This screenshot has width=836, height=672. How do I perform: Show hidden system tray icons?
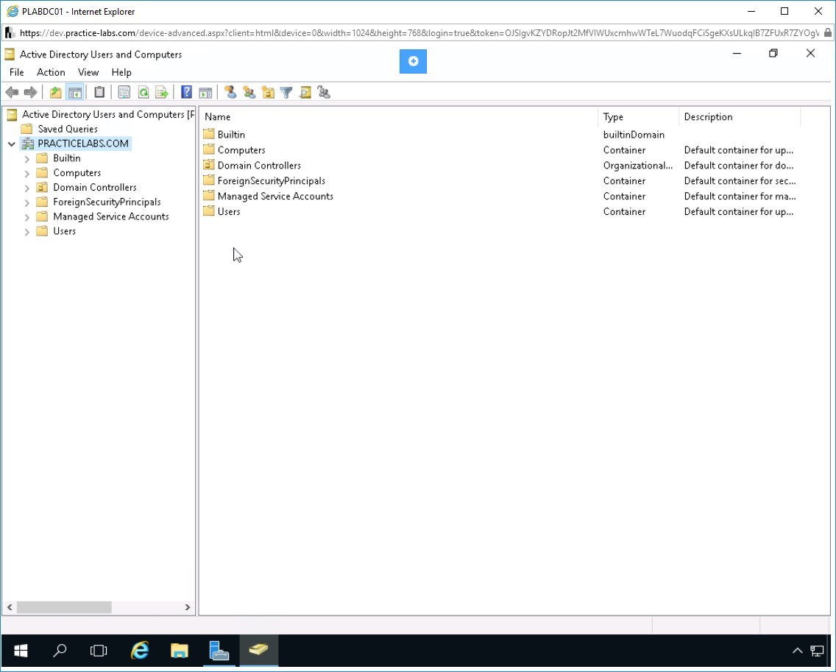click(798, 650)
